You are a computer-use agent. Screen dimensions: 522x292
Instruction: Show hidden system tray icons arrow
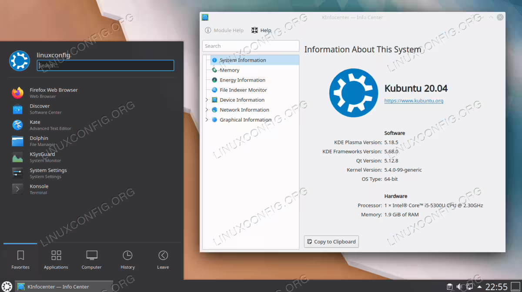pos(479,287)
